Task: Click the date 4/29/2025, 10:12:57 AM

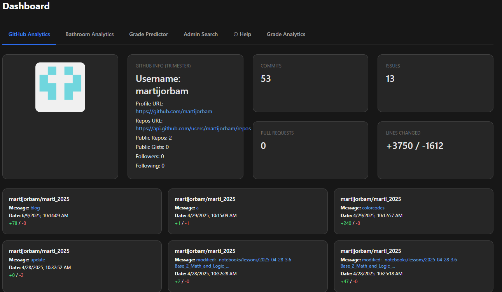Action: (x=378, y=215)
